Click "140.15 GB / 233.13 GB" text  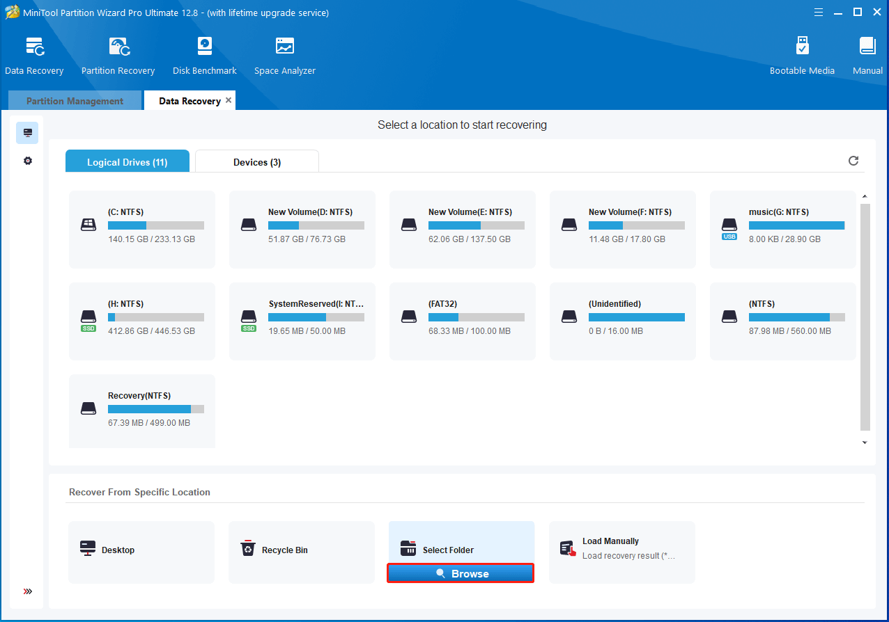(x=151, y=239)
